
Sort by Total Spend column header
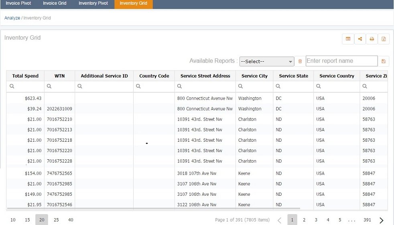click(25, 76)
